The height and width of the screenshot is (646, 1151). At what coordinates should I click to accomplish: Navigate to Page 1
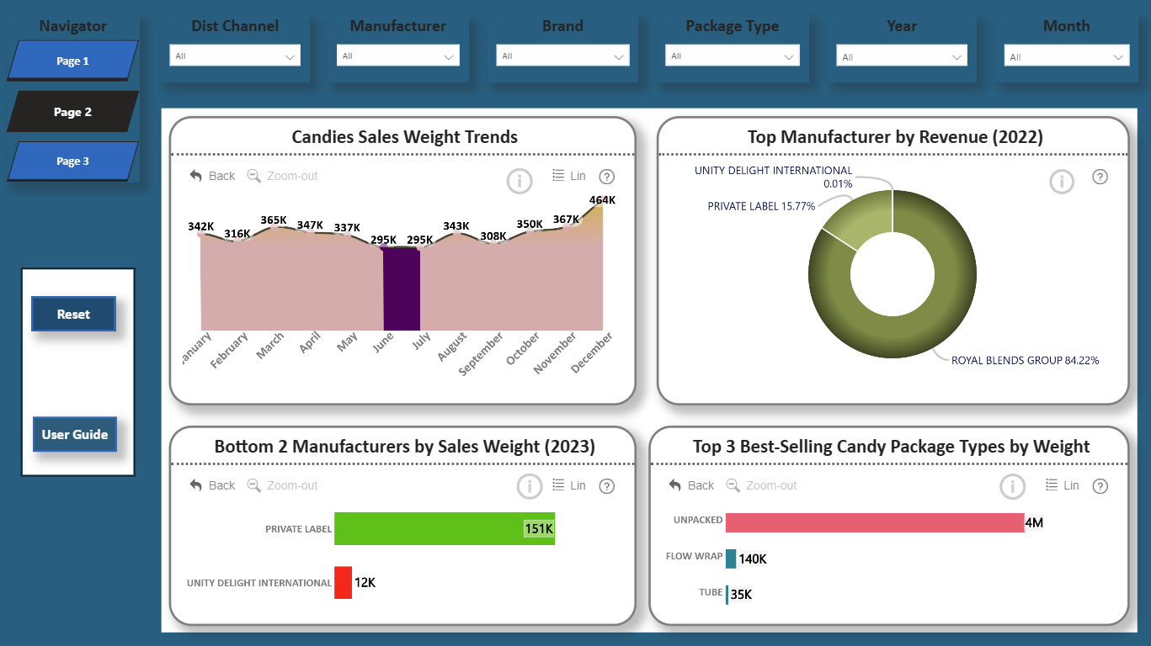point(72,61)
